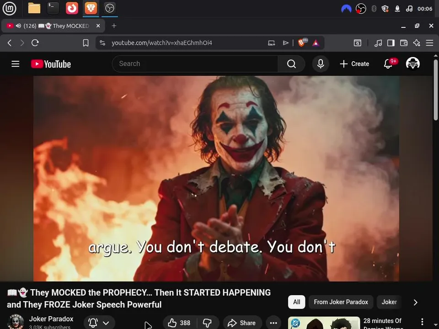Image resolution: width=439 pixels, height=329 pixels.
Task: Click the Joker video player
Action: coord(216,179)
